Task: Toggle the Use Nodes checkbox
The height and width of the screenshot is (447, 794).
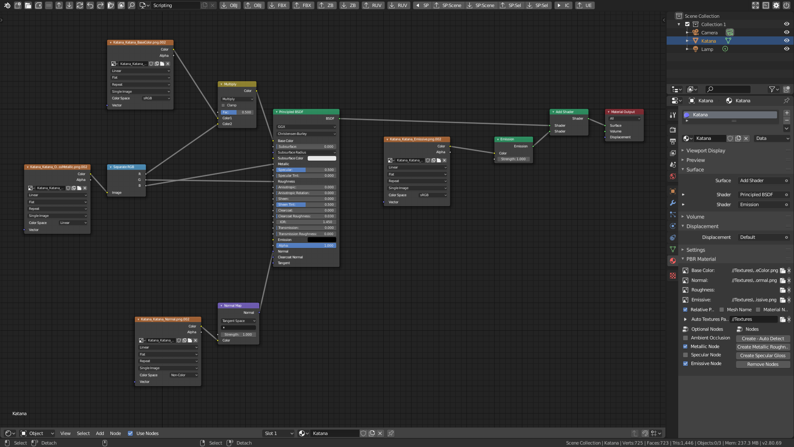Action: click(130, 433)
